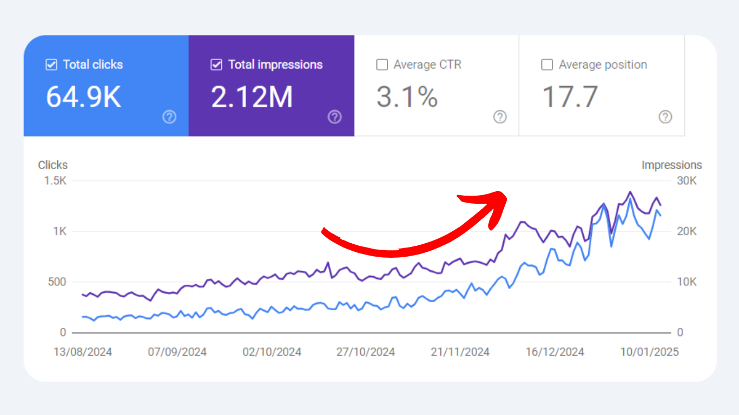Enable the Average position checkbox

coord(547,65)
